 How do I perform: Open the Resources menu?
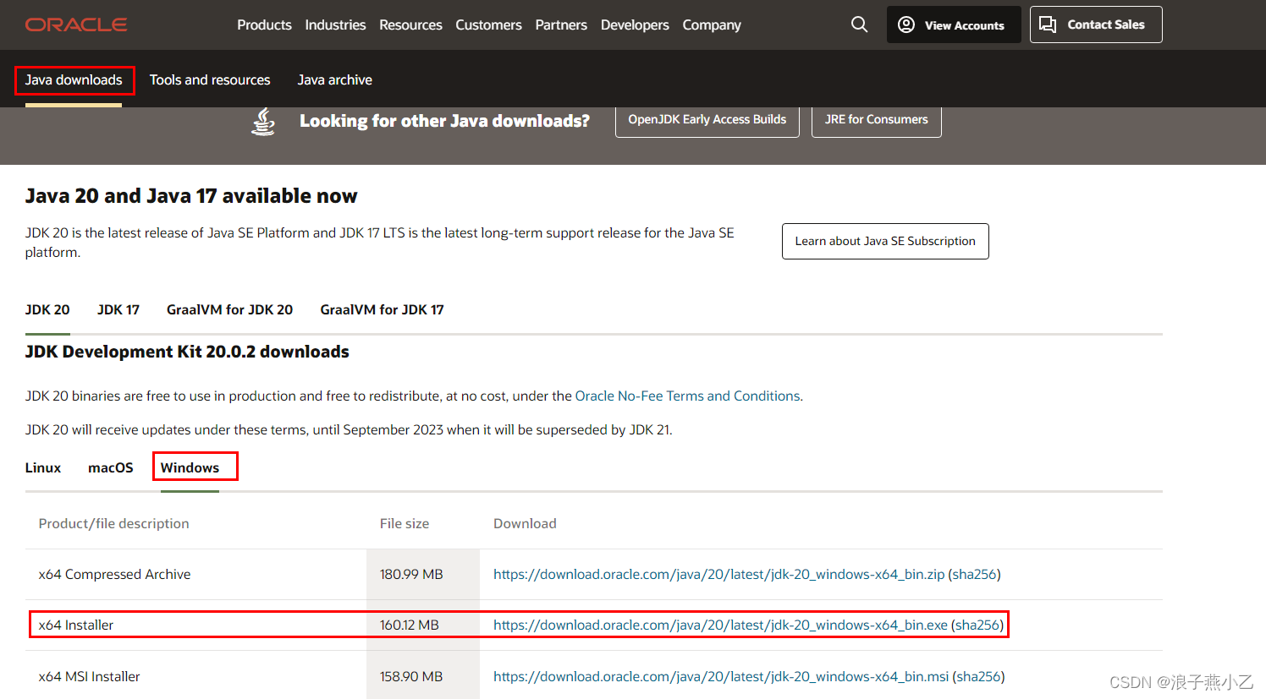410,25
